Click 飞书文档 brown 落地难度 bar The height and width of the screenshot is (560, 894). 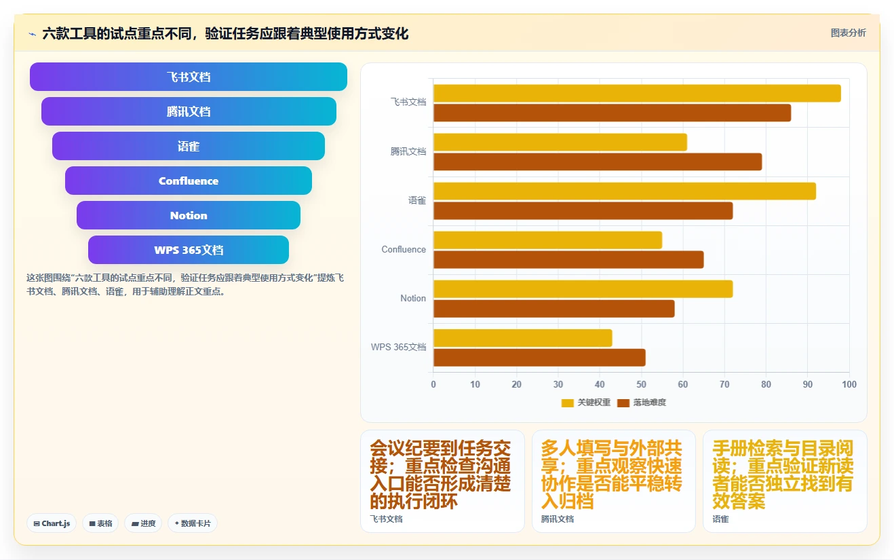612,113
